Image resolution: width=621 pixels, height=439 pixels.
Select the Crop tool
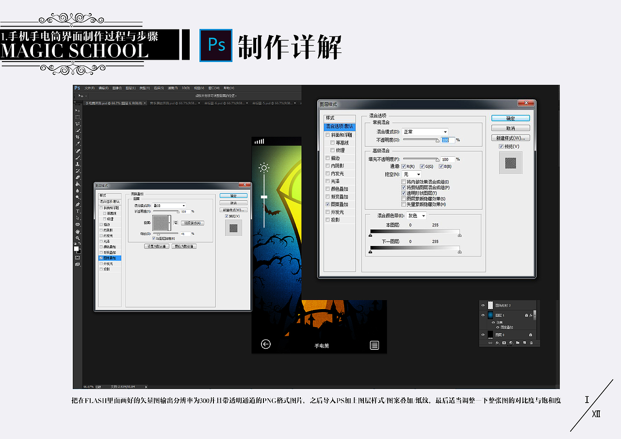[x=78, y=137]
